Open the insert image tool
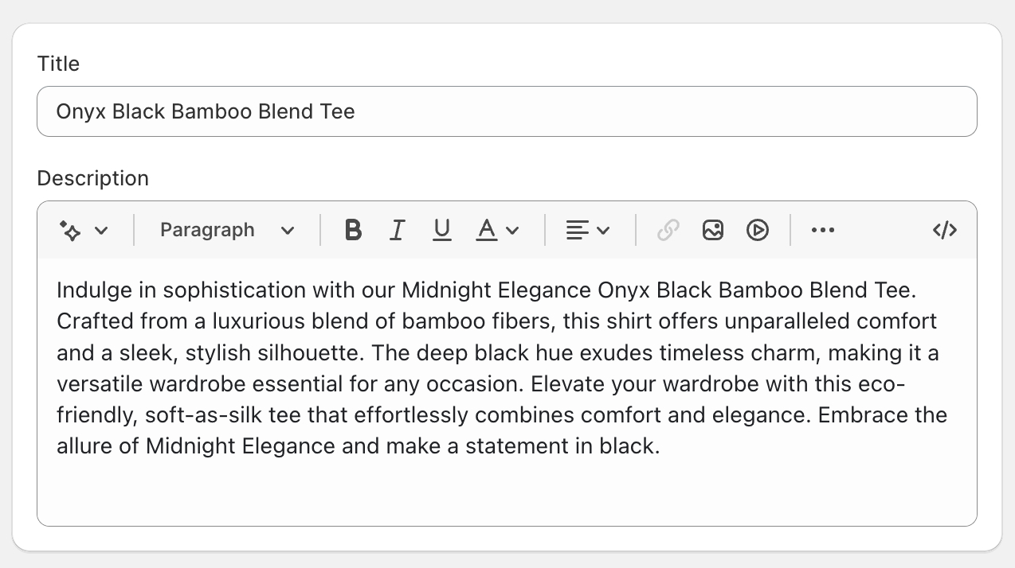The image size is (1015, 568). [712, 230]
